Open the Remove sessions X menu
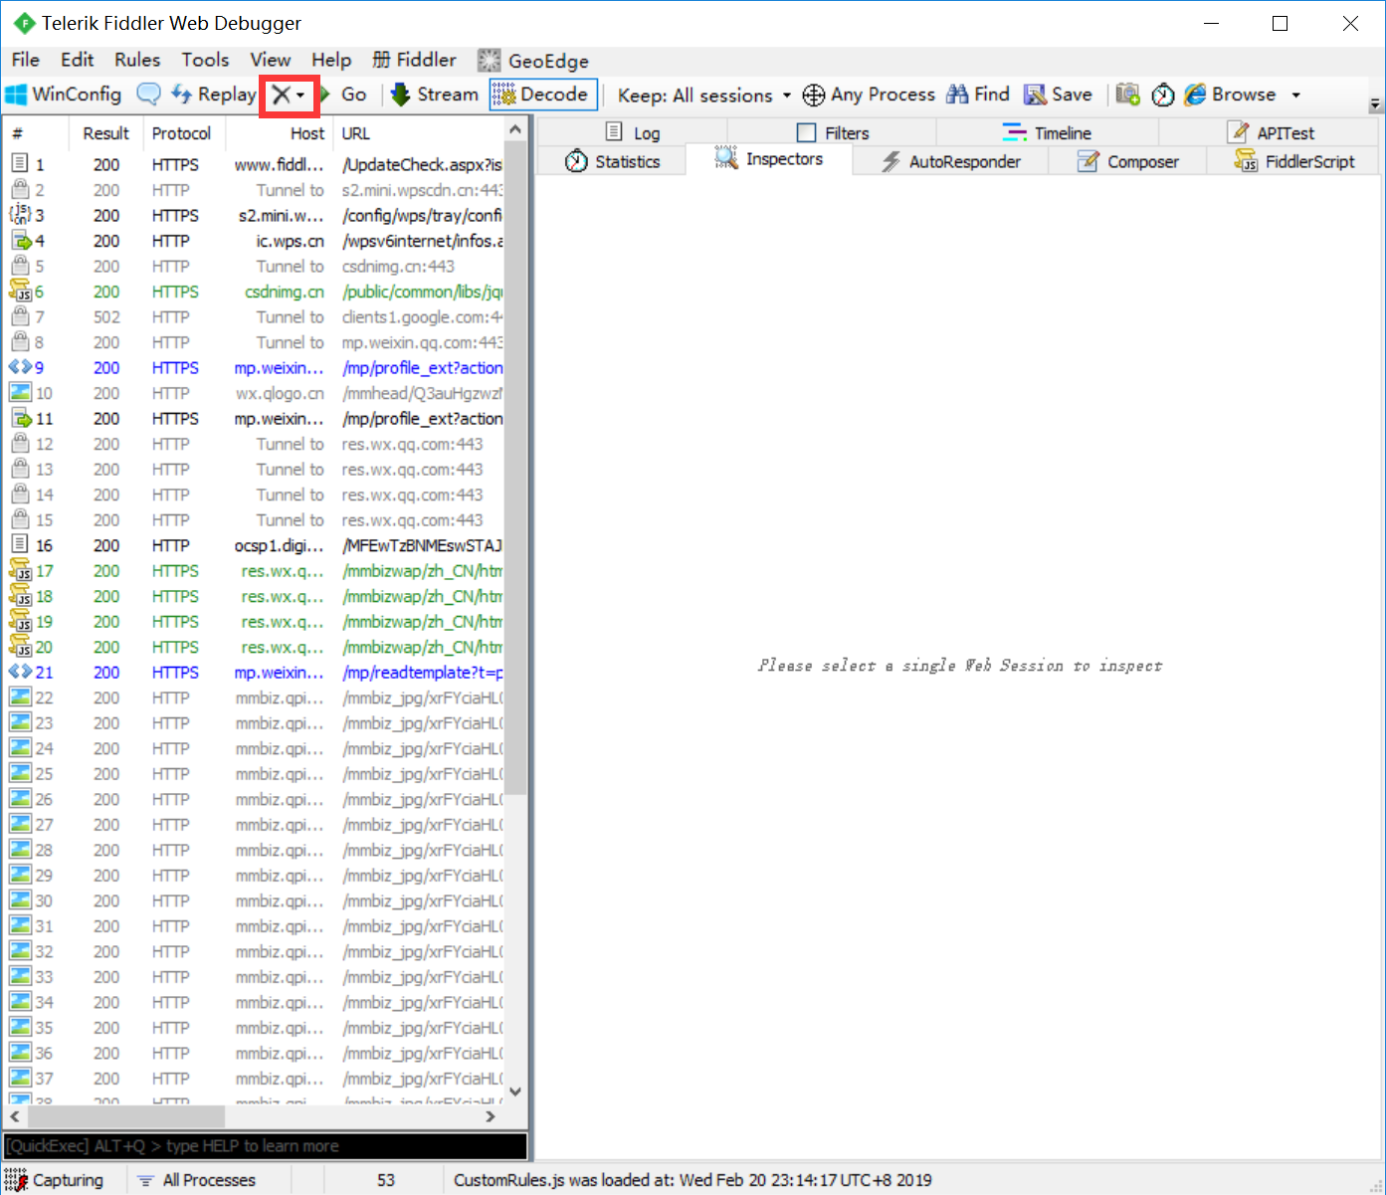The height and width of the screenshot is (1195, 1386). (x=289, y=96)
